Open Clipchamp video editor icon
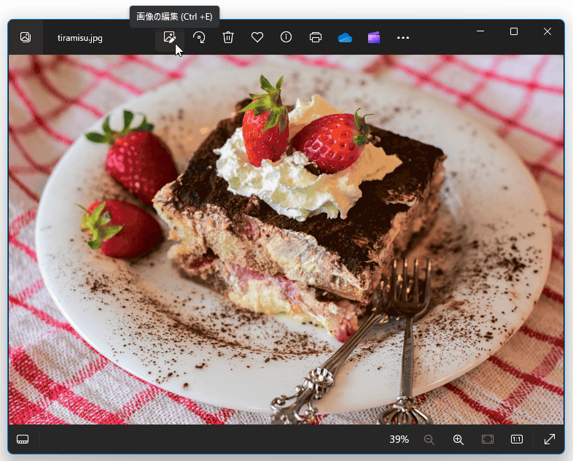 click(x=374, y=37)
